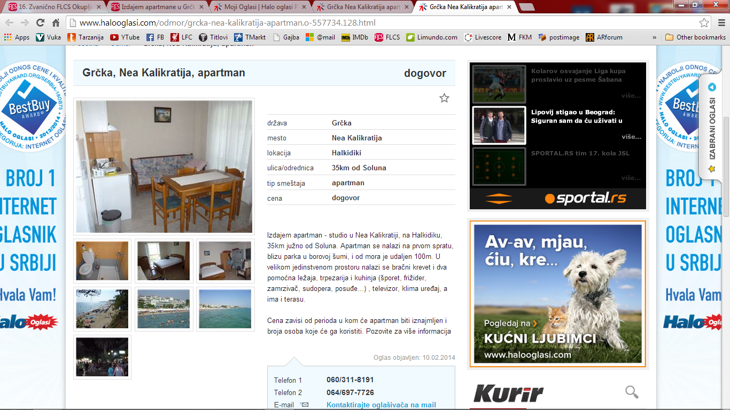This screenshot has width=730, height=410.
Task: Close the Zvanično FLCS Okuplja tab
Action: coord(98,7)
